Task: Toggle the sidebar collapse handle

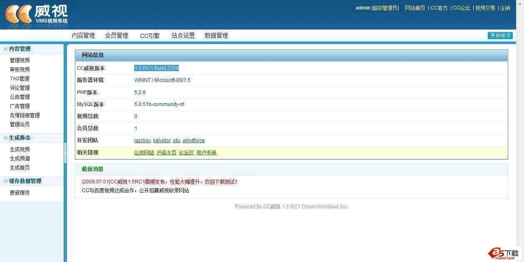Action: tap(65, 153)
